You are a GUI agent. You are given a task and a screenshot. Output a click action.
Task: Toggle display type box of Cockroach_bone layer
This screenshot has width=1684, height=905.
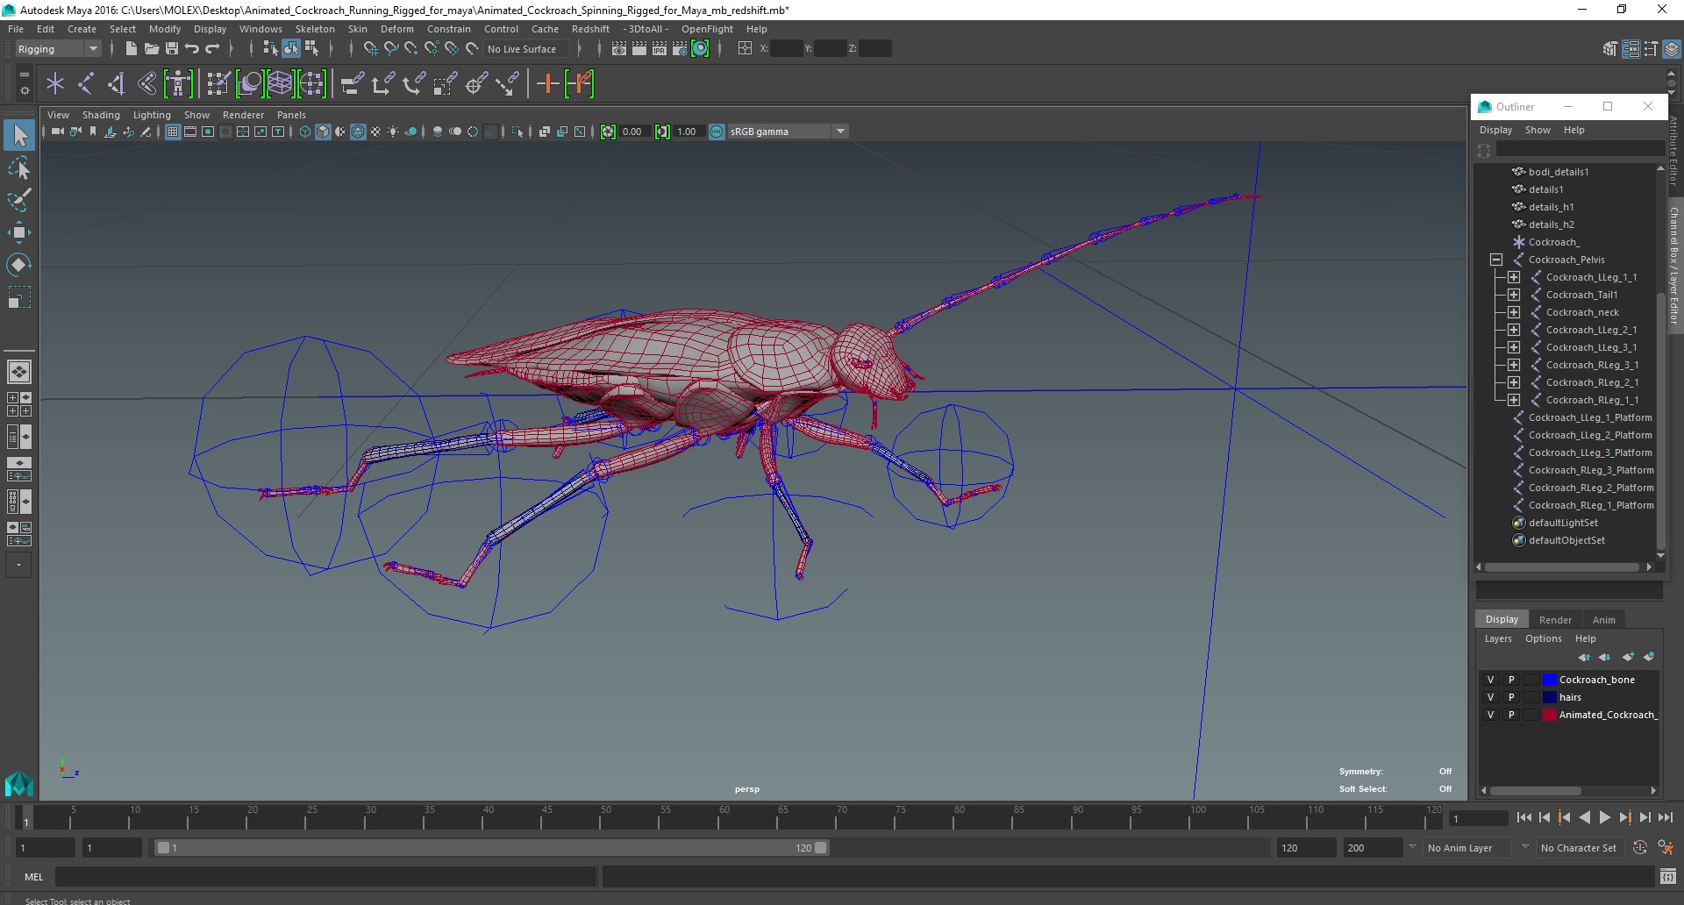click(1531, 680)
